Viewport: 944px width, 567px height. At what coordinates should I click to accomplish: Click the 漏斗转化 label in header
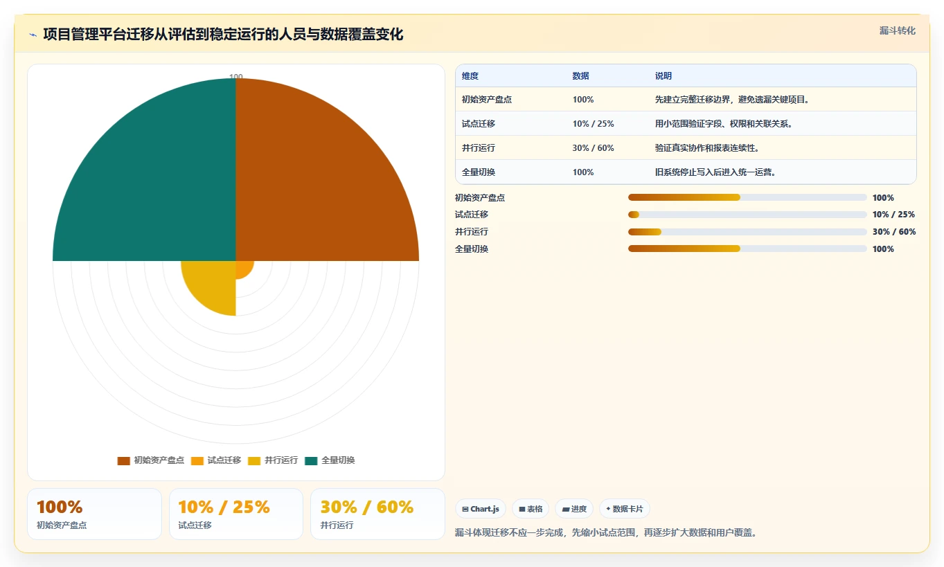pos(897,30)
